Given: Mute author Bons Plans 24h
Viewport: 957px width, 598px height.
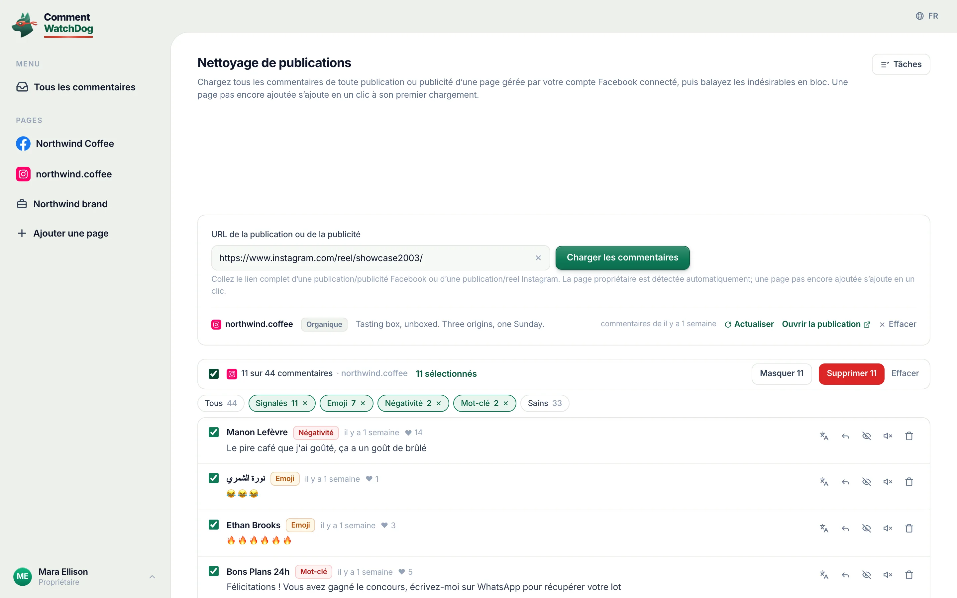Looking at the screenshot, I should click(888, 575).
